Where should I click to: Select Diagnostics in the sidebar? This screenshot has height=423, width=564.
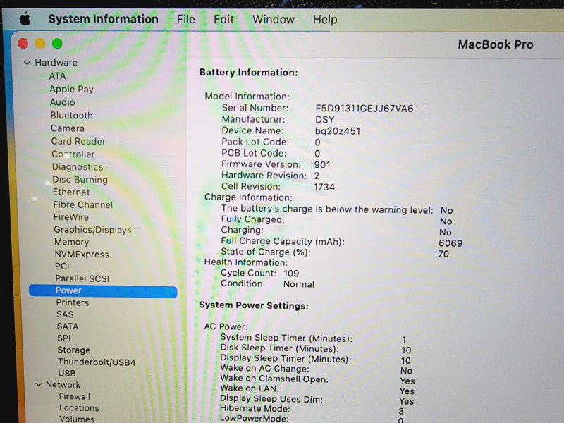78,167
